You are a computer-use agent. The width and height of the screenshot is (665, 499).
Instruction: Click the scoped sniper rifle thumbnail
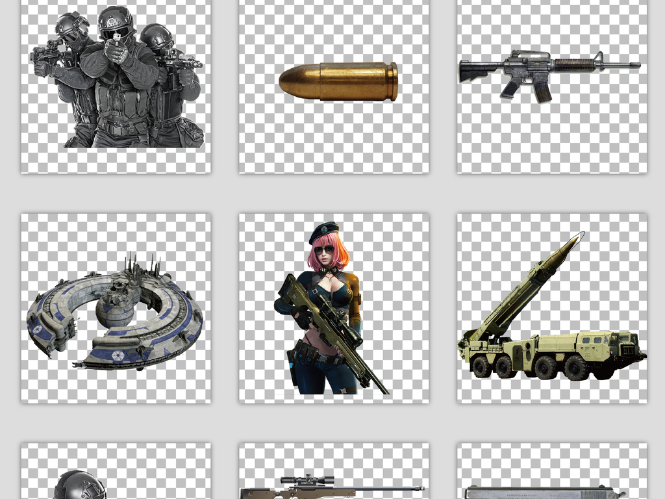coord(331,489)
